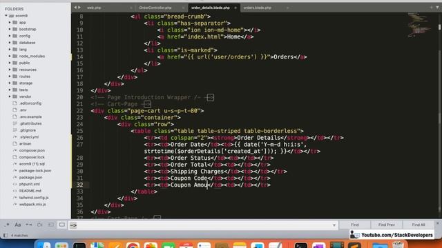Viewport: 442px width, 248px height.
Task: Toggle highlight matches option
Action: coord(62,225)
